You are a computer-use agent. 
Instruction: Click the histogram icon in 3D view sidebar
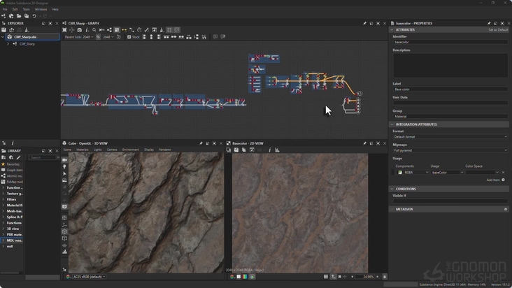click(64, 252)
